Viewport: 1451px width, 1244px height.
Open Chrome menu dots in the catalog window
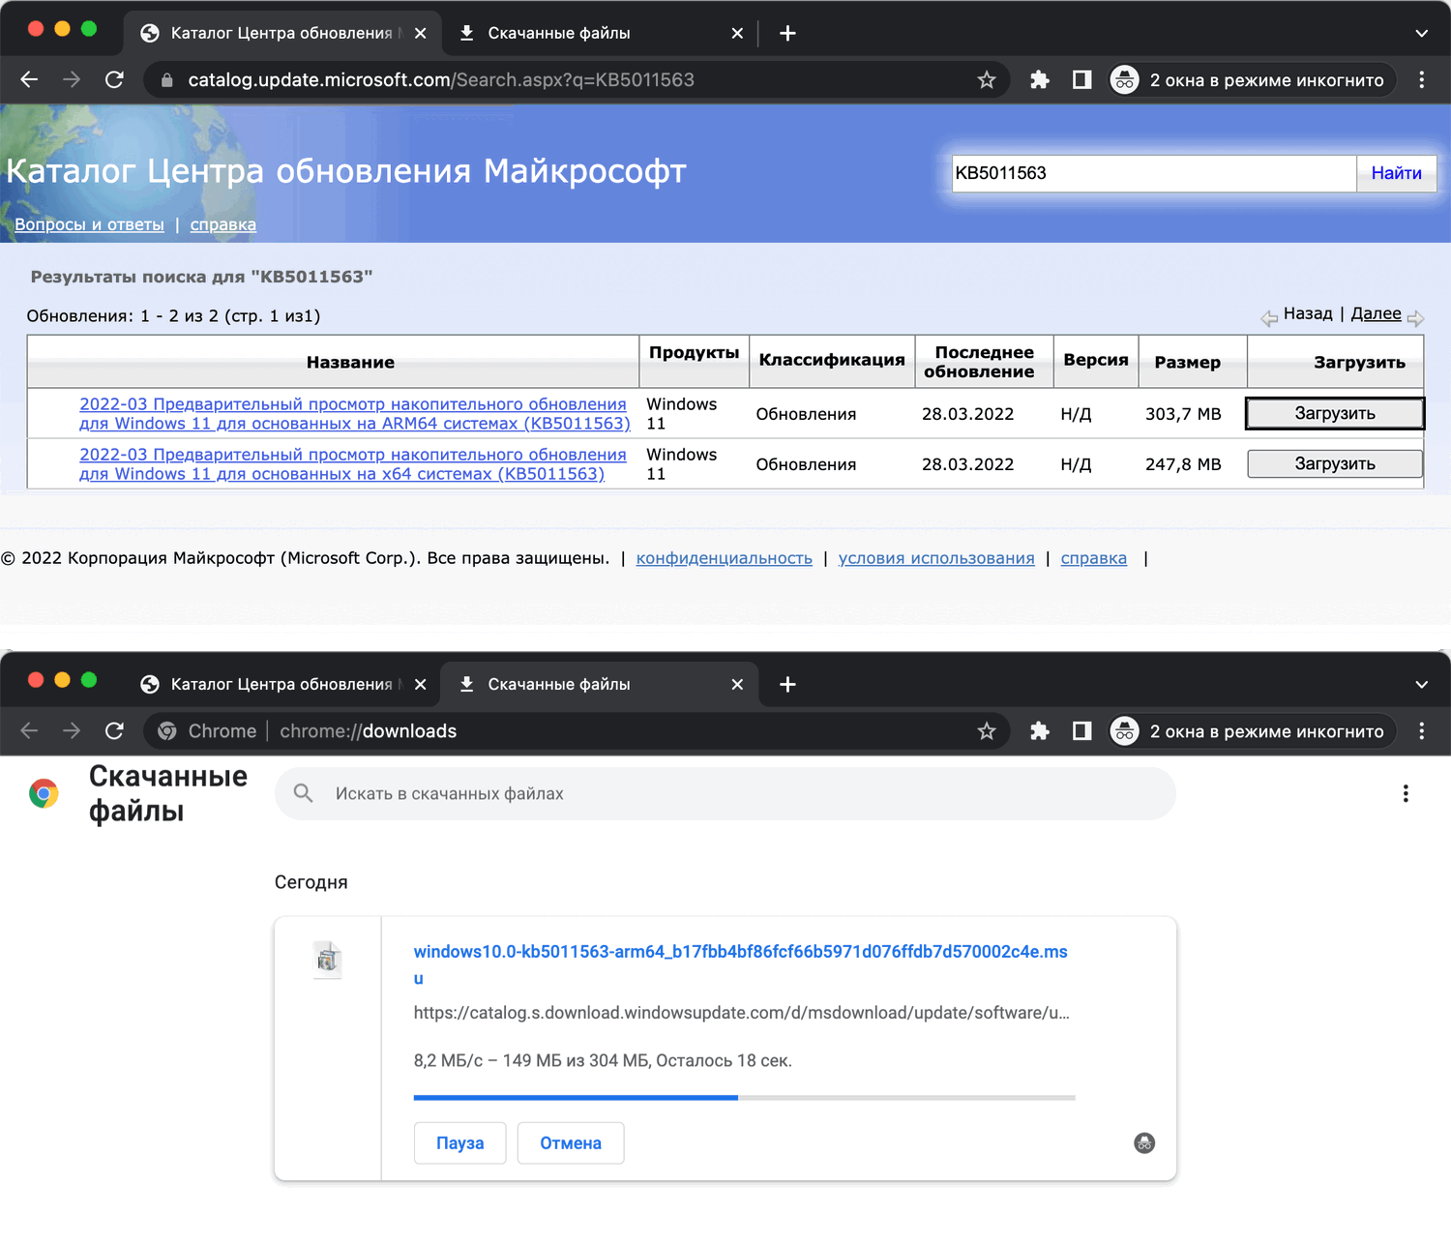coord(1422,79)
